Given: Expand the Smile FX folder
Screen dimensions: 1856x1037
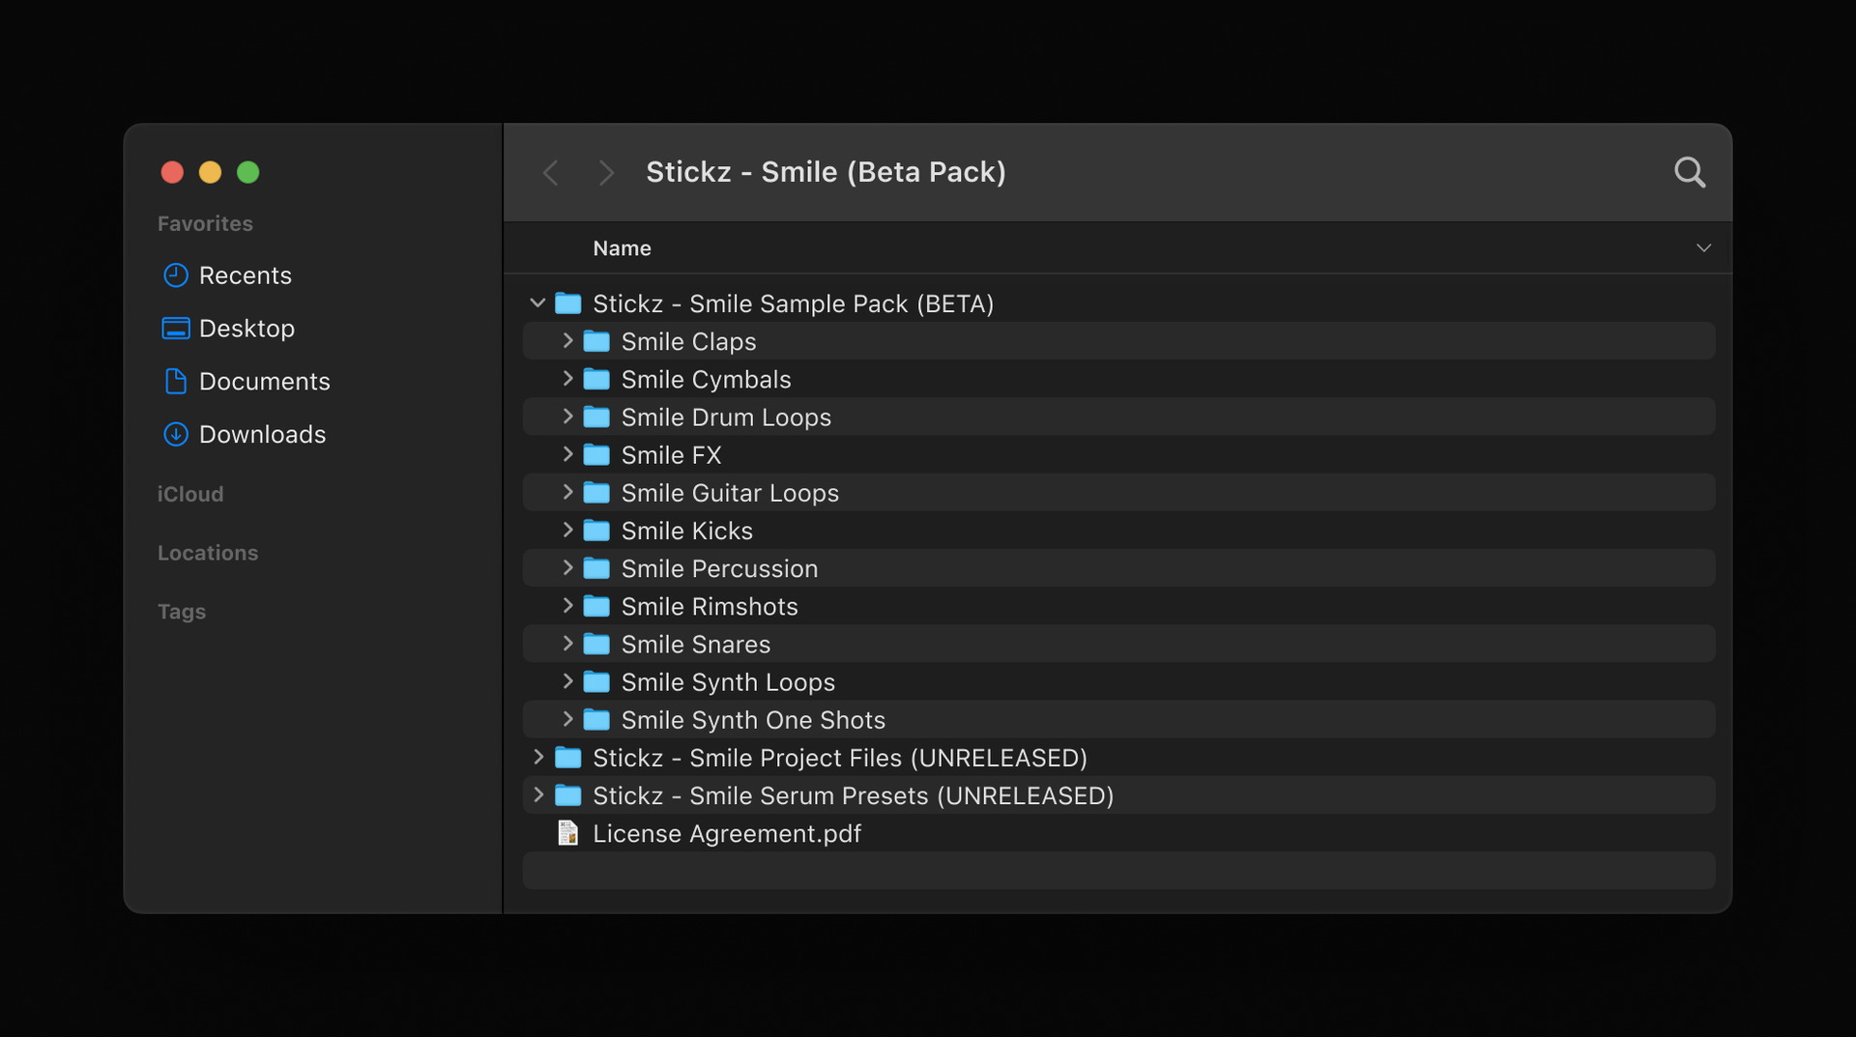Looking at the screenshot, I should tap(567, 454).
